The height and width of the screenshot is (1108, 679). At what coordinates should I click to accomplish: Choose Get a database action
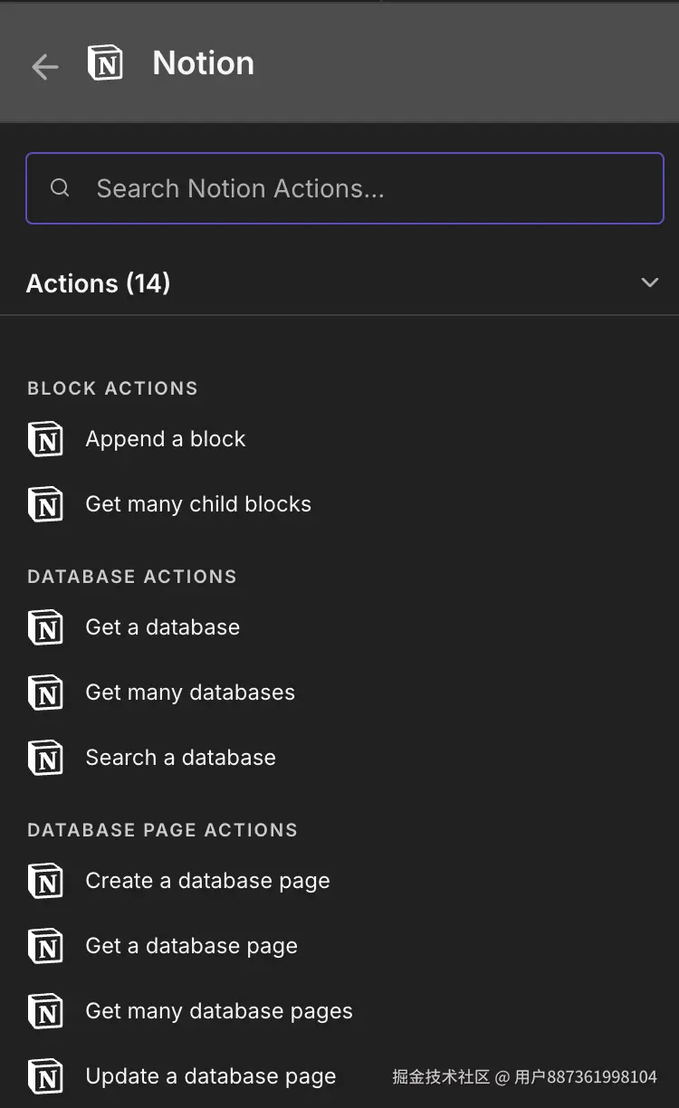coord(163,627)
